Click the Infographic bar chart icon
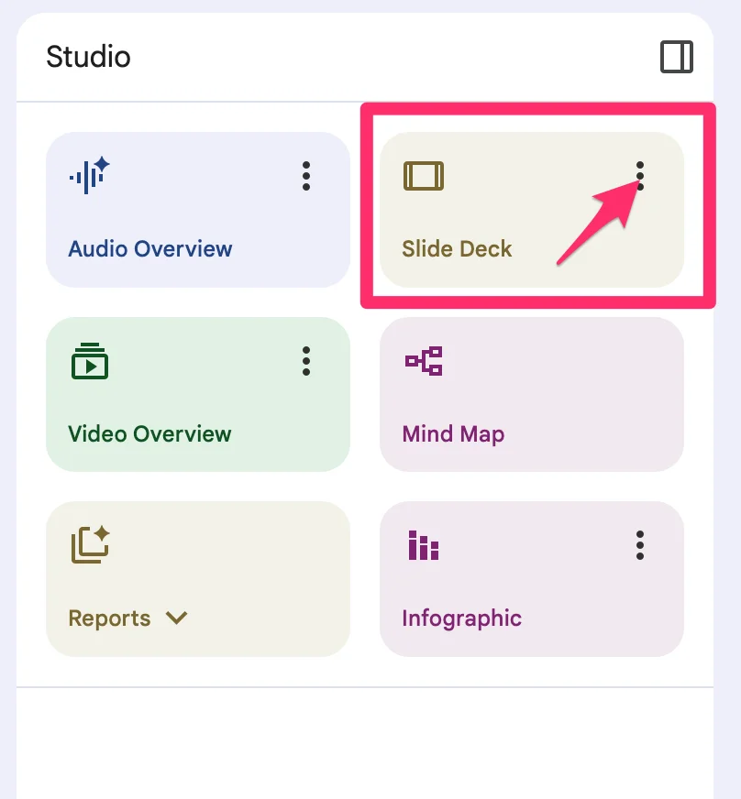 coord(424,545)
